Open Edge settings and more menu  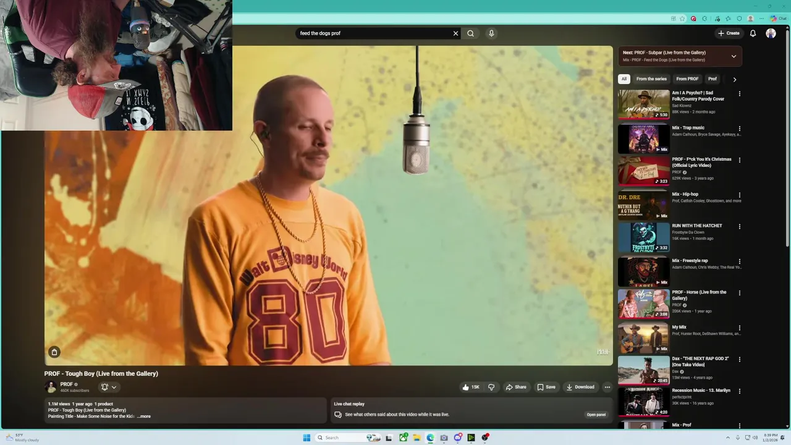(761, 19)
